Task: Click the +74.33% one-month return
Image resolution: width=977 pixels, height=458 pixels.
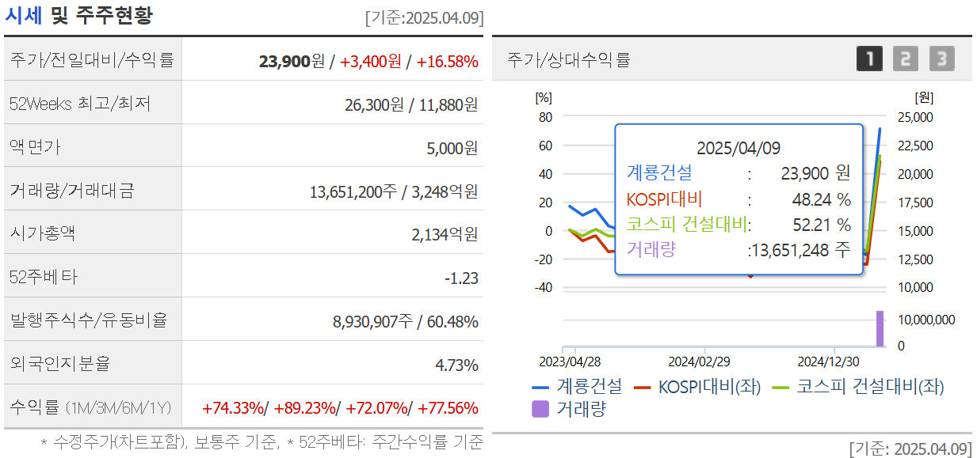Action: click(233, 408)
